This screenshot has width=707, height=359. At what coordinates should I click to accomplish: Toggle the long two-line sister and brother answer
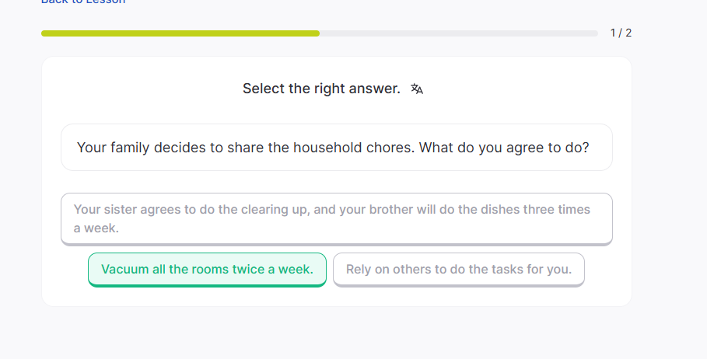pos(336,218)
